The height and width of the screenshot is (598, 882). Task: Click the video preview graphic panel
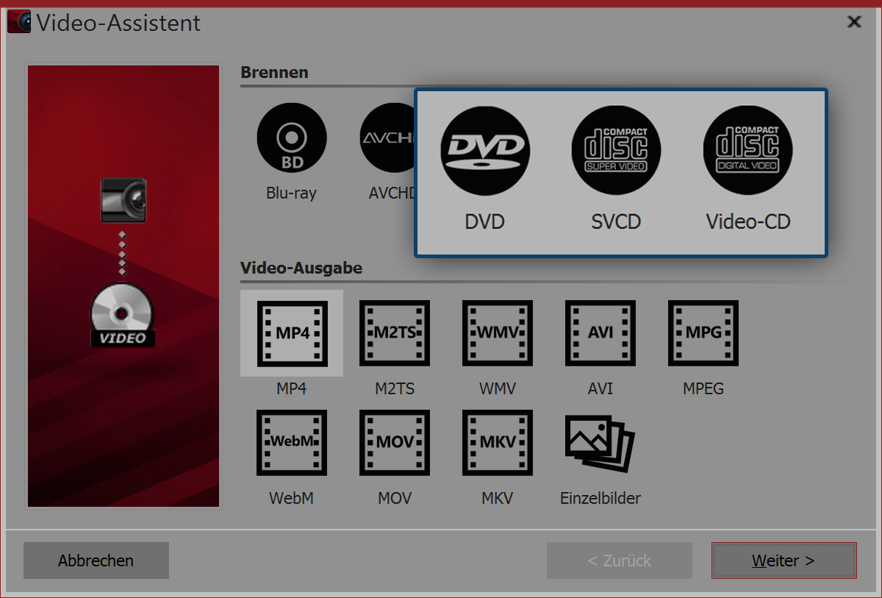point(123,285)
